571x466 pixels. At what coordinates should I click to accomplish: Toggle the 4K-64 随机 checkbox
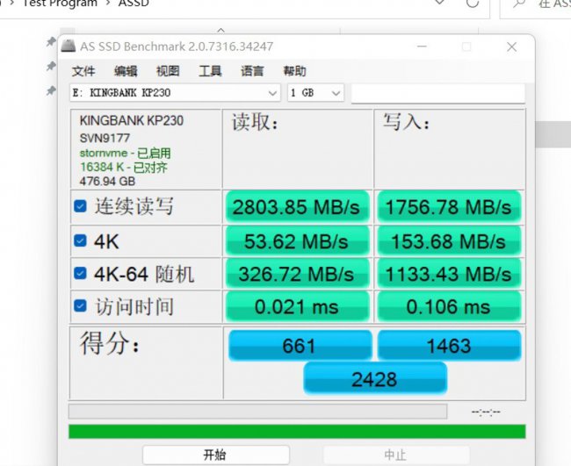(x=80, y=273)
